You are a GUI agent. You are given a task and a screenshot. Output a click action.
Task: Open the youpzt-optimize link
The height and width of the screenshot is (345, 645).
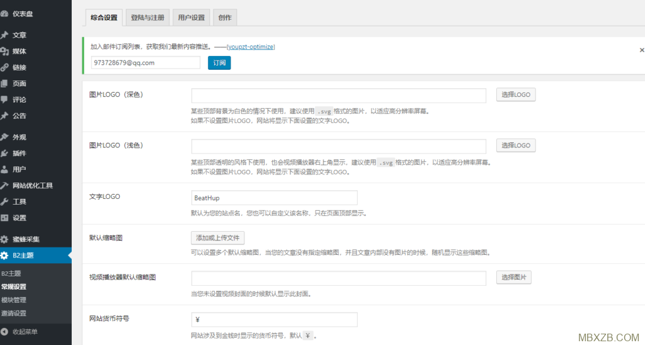251,47
